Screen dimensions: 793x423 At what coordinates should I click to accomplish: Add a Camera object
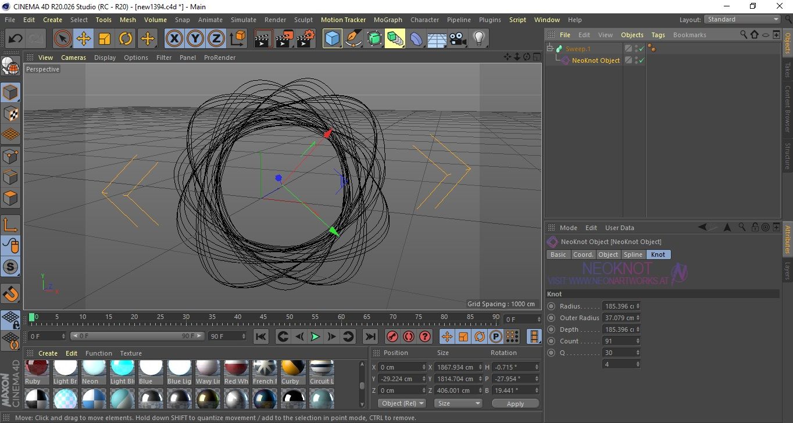pos(458,39)
